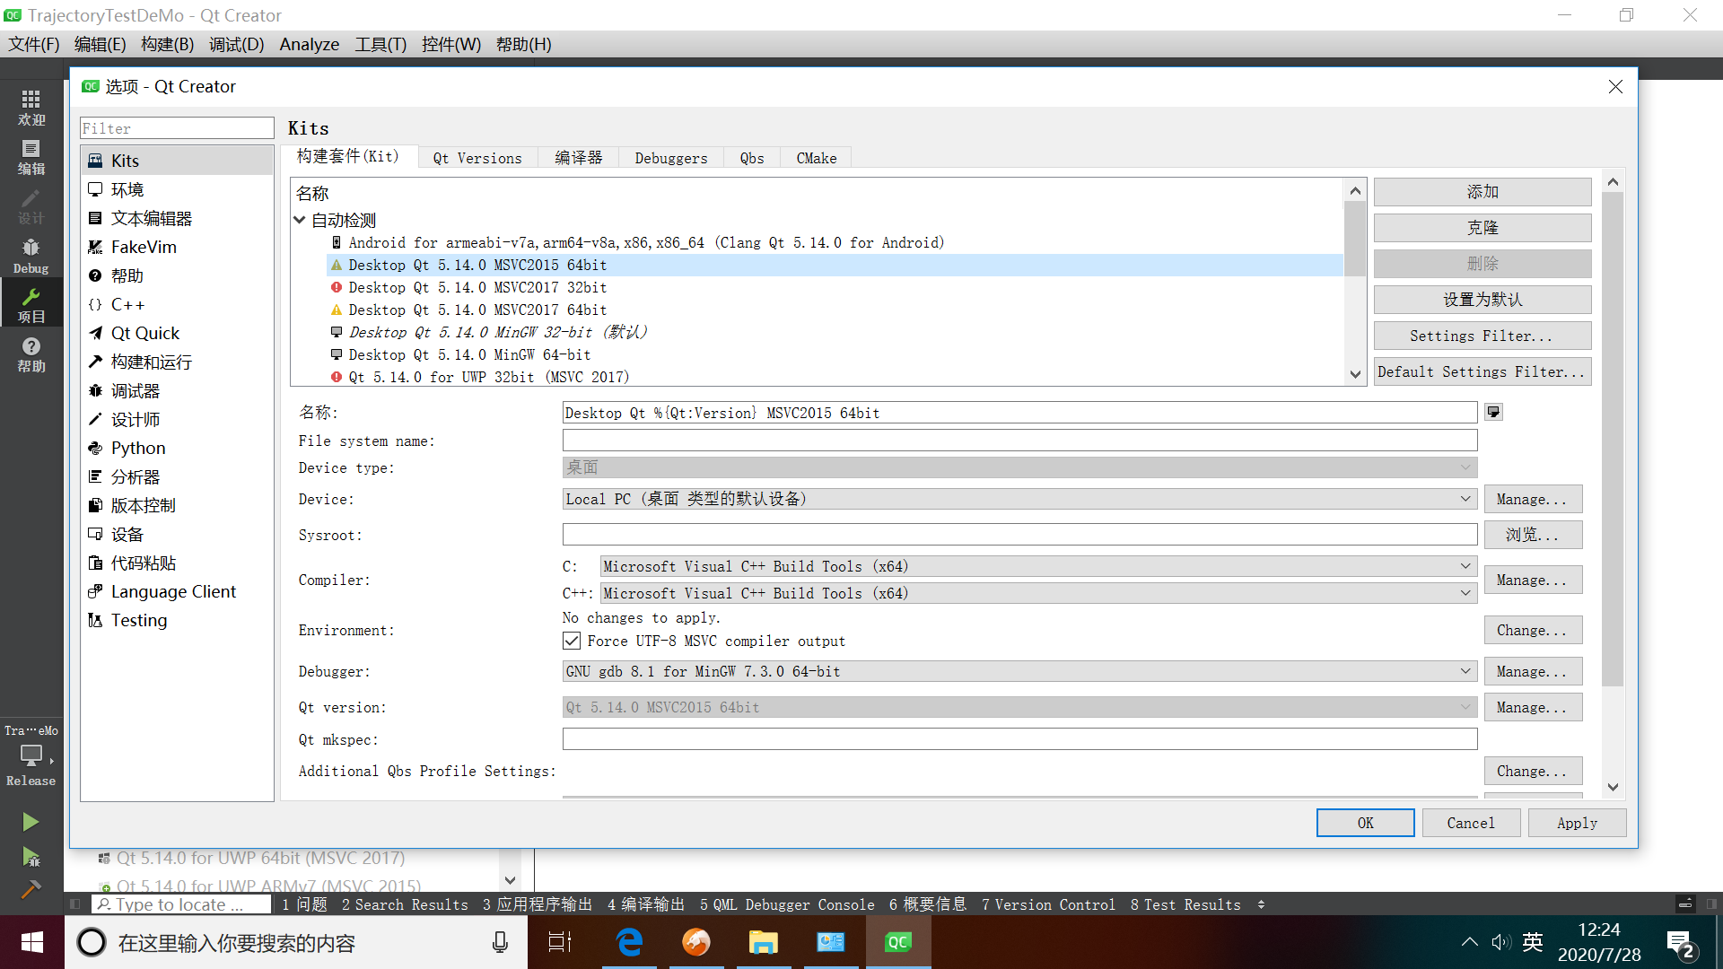
Task: Click the Run with debugger button
Action: click(31, 857)
